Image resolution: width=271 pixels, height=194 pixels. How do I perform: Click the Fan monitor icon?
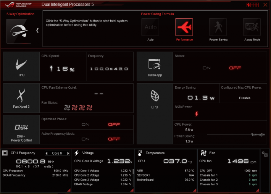click(203, 153)
